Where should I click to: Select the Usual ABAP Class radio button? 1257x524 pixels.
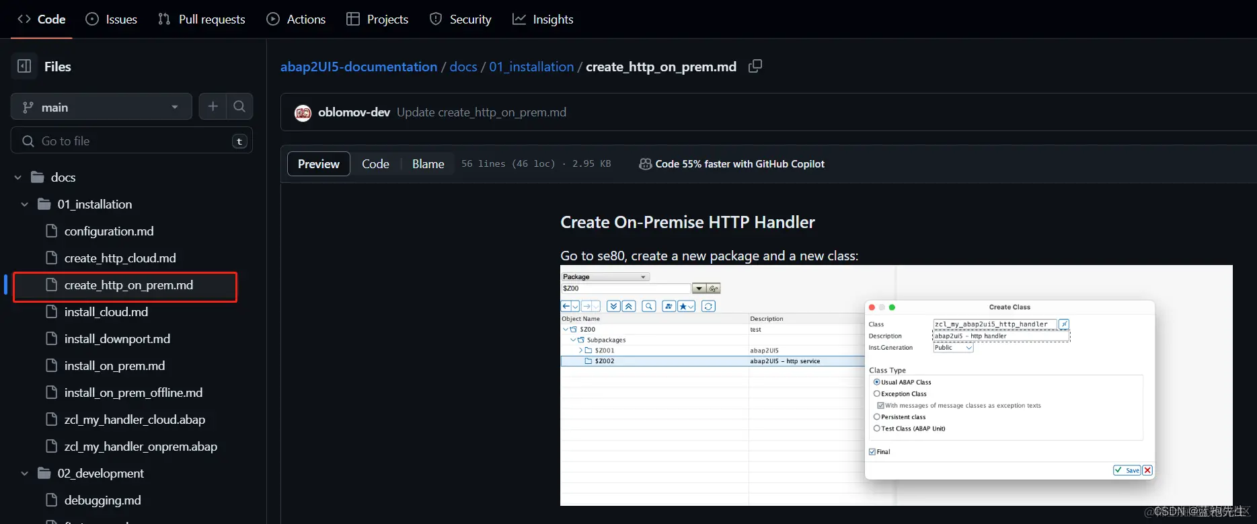coord(876,382)
